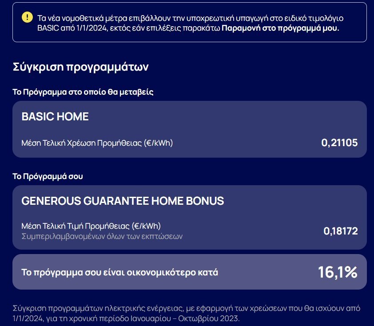Screen dimensions: 374x326
Task: Click the bold text 'Παραμονή στο πρόγραμμά μου'
Action: click(280, 28)
